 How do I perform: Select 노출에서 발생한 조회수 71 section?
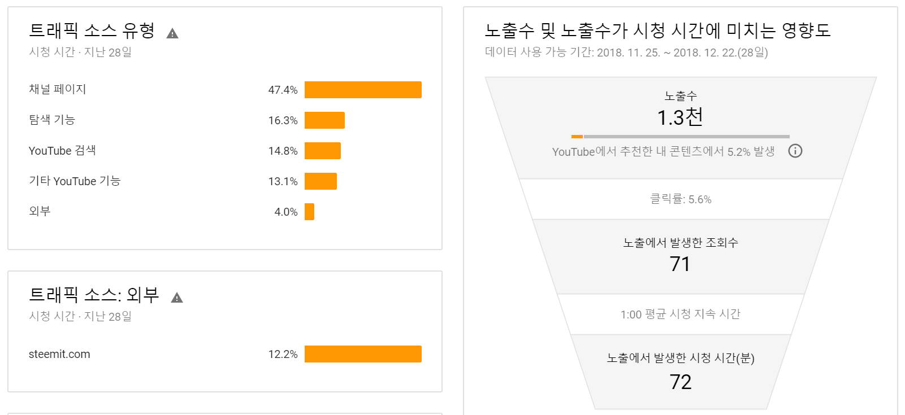[x=681, y=257]
